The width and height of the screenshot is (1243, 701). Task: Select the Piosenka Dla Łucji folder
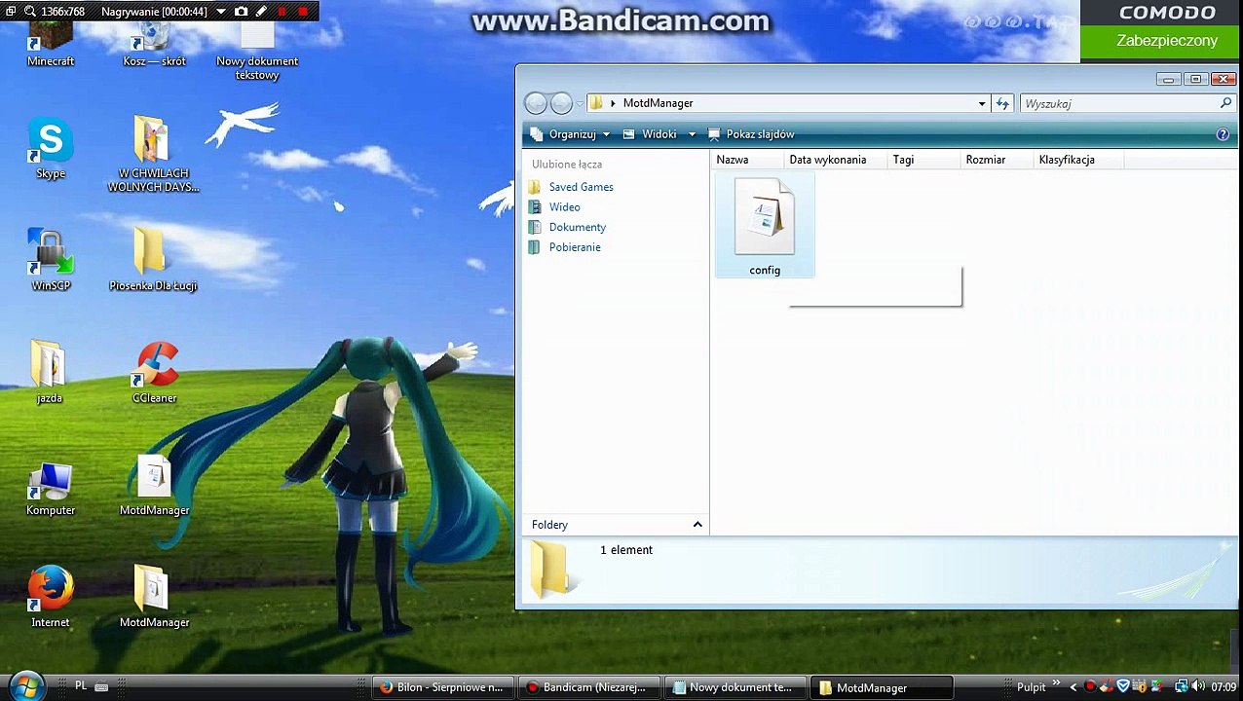click(153, 260)
